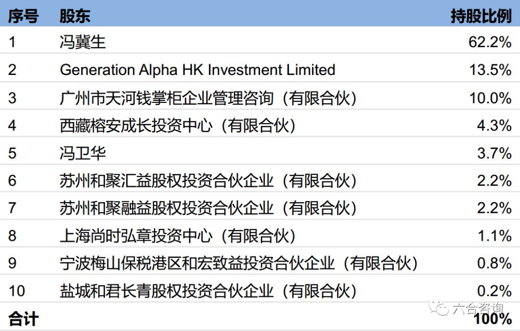Select 上海尚时弘章投资中心 row
The height and width of the screenshot is (331, 520).
177,236
